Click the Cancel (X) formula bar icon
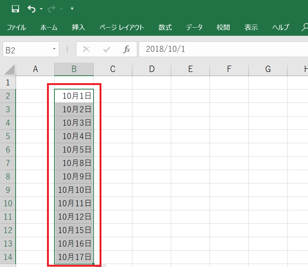 pos(86,49)
